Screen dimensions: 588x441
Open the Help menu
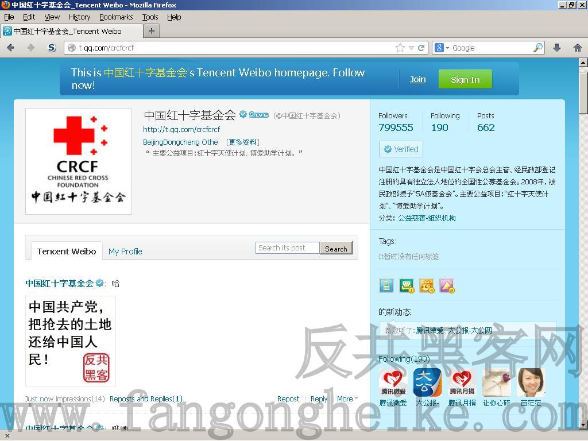tap(174, 17)
